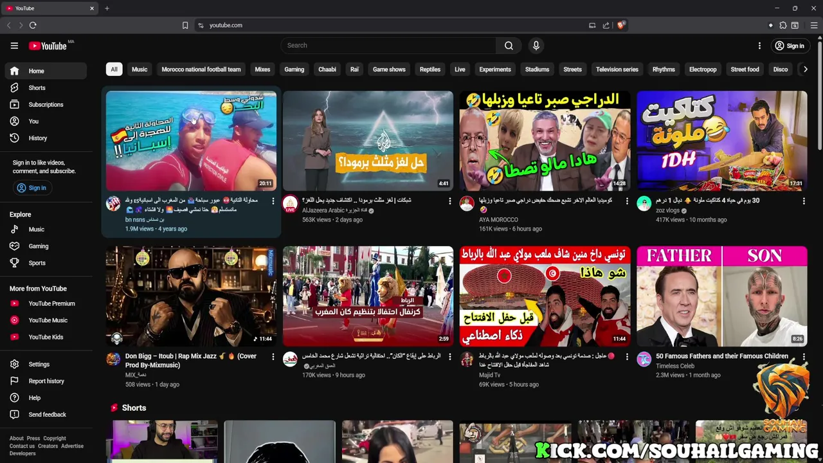Open the share icon in address bar
The width and height of the screenshot is (823, 463).
pyautogui.click(x=606, y=25)
